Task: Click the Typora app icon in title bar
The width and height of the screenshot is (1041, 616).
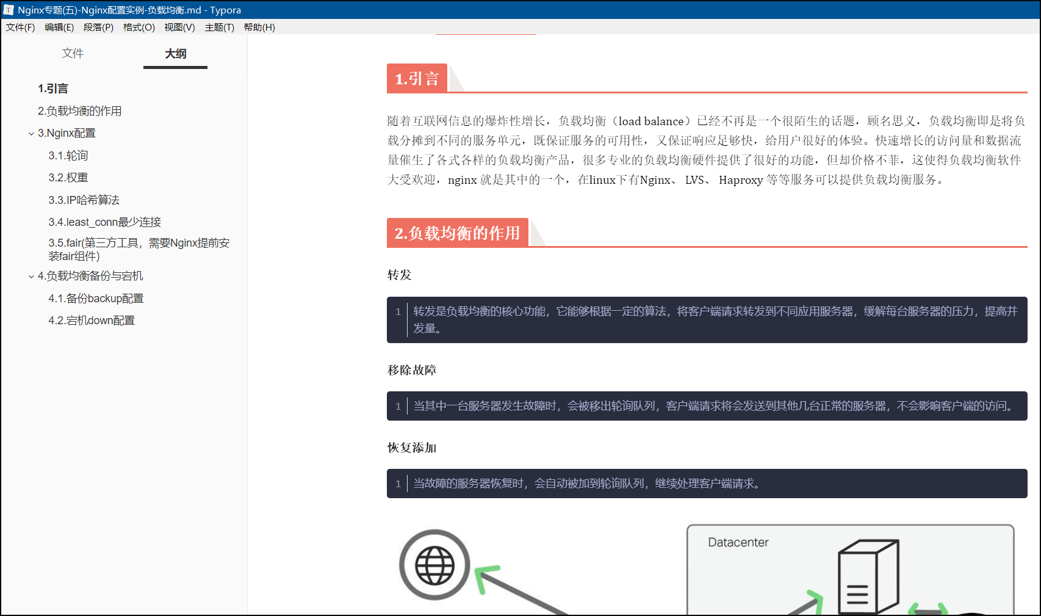Action: pos(9,10)
